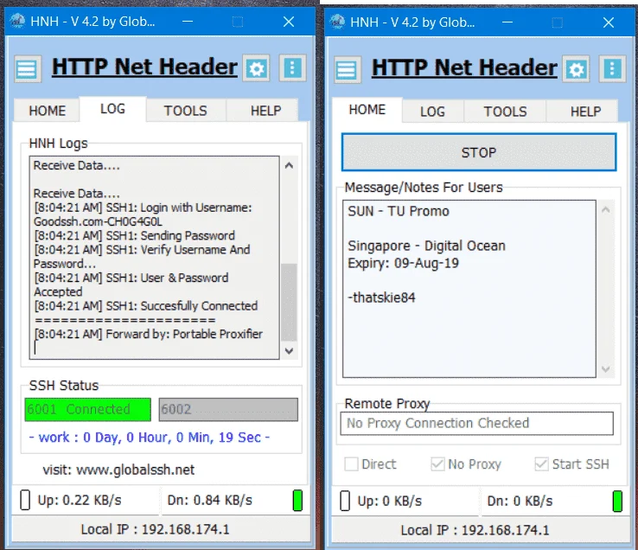Click the 'SSH1: Sending Password' log line
This screenshot has width=638, height=550.
click(x=134, y=235)
